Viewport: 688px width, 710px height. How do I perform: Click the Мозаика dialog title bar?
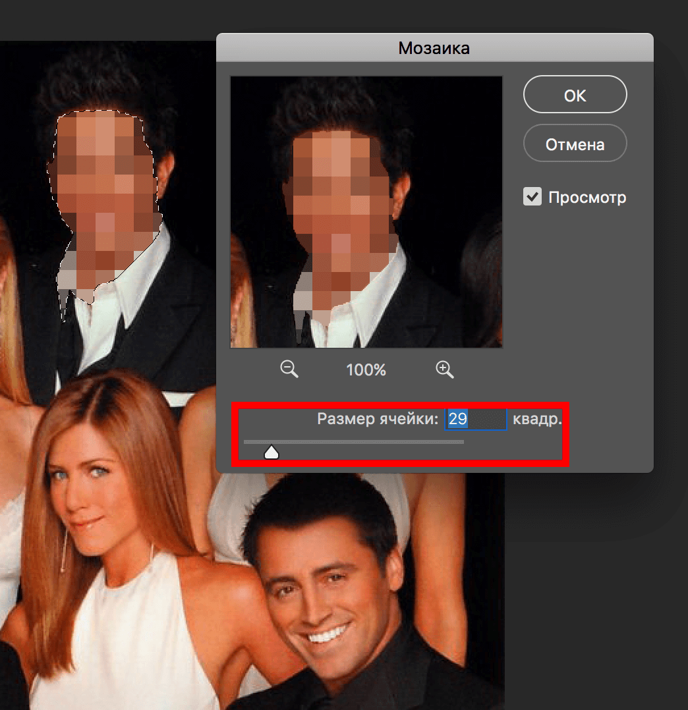(x=434, y=48)
